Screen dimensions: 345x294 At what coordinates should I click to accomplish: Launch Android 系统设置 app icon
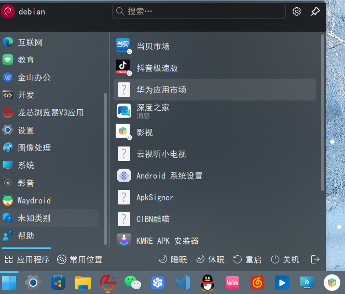(x=124, y=175)
